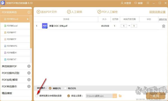Click the 49.05KB size cell

105,26
